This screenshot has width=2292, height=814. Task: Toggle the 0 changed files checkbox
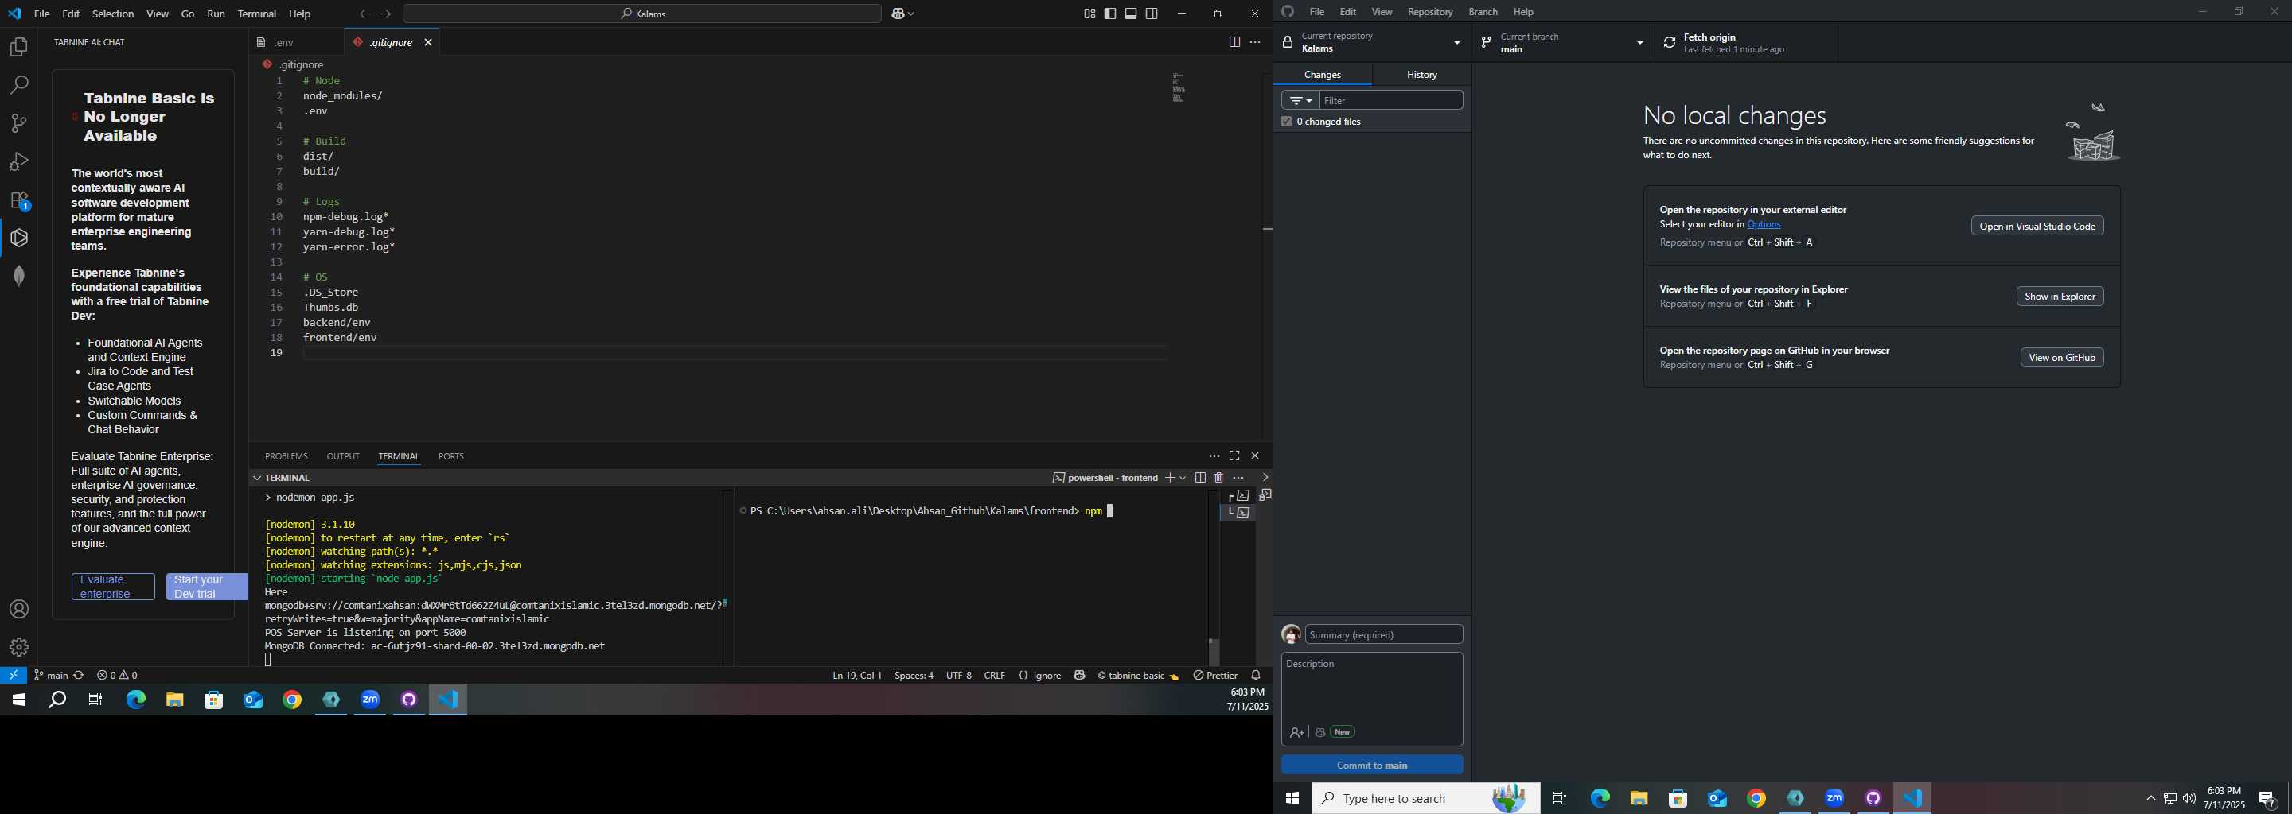[x=1287, y=122]
